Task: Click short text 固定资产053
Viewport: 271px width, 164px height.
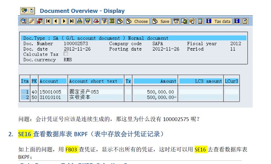Action: coord(84,92)
